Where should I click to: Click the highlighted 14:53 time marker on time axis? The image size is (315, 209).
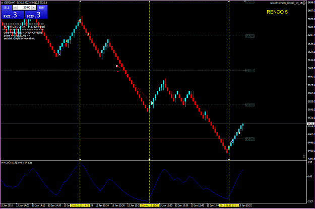pos(80,205)
